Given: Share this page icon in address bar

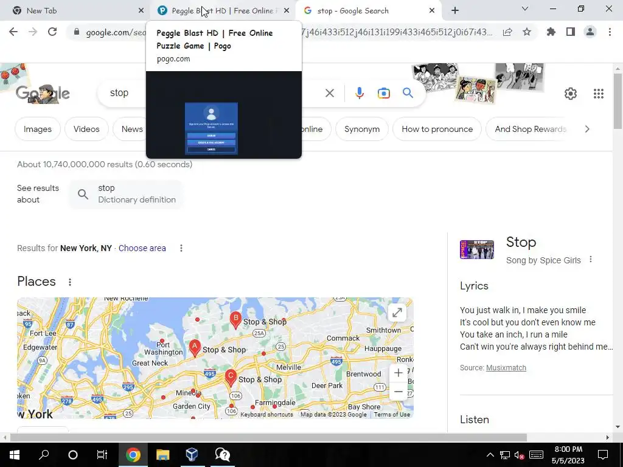Looking at the screenshot, I should [x=507, y=32].
